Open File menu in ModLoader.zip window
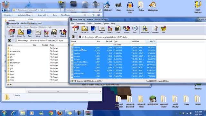Screen dimensions: 206x116 click(72, 24)
